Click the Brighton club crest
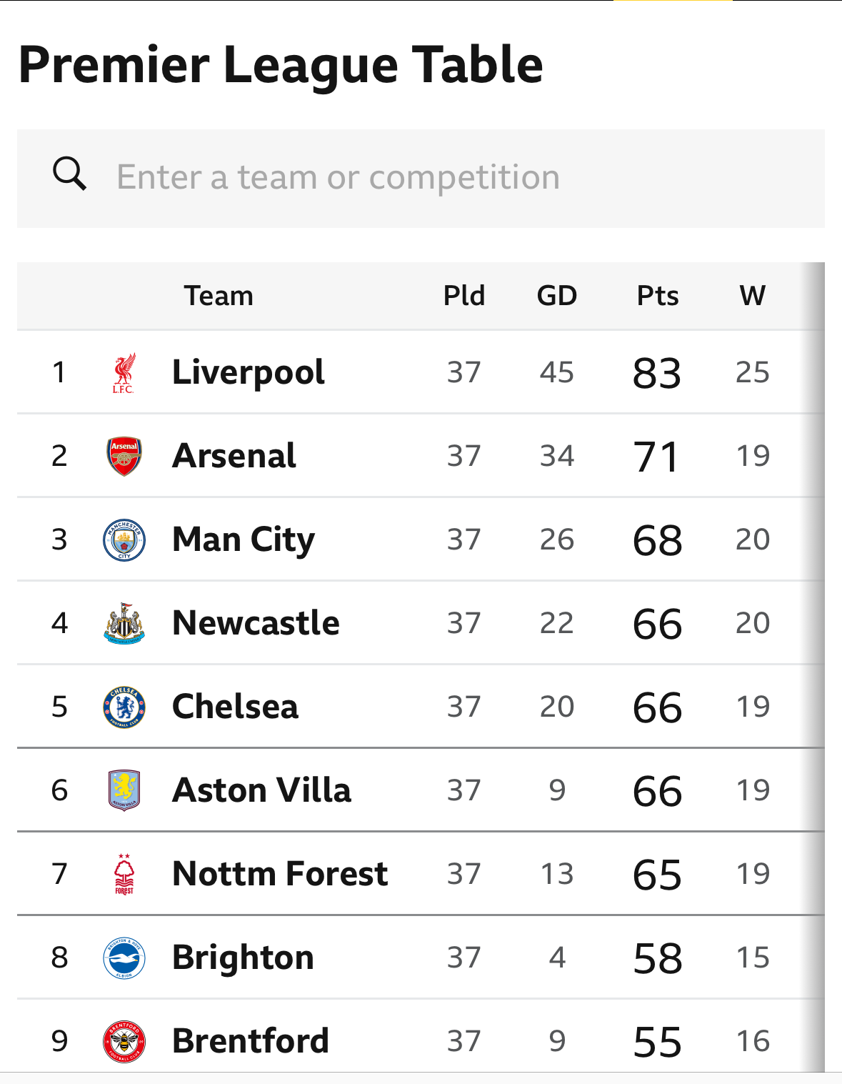The height and width of the screenshot is (1084, 842). click(x=124, y=958)
